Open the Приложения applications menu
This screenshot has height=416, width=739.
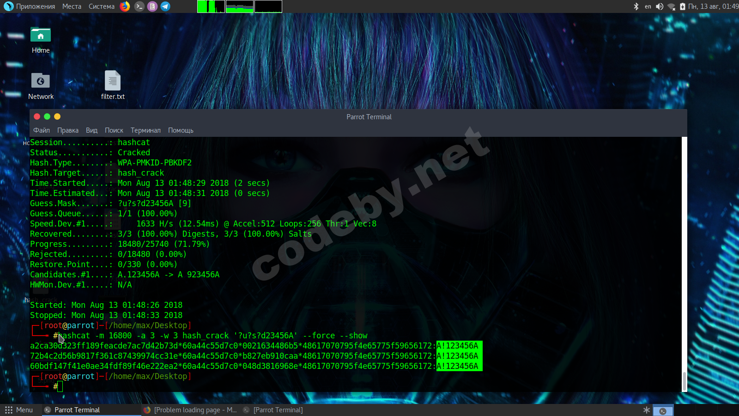pyautogui.click(x=36, y=6)
